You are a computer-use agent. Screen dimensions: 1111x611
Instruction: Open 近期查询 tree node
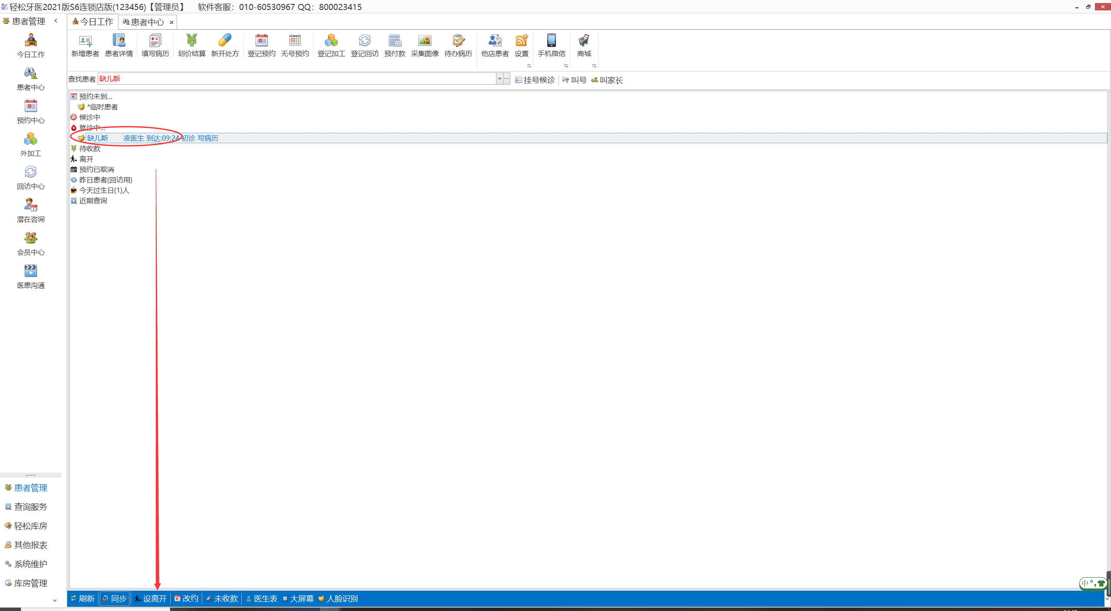point(89,200)
